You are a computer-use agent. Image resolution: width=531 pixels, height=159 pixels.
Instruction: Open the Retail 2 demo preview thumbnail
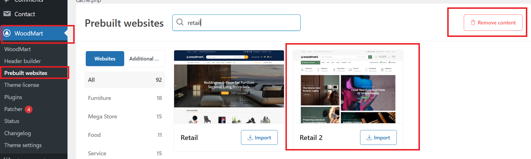click(x=348, y=87)
